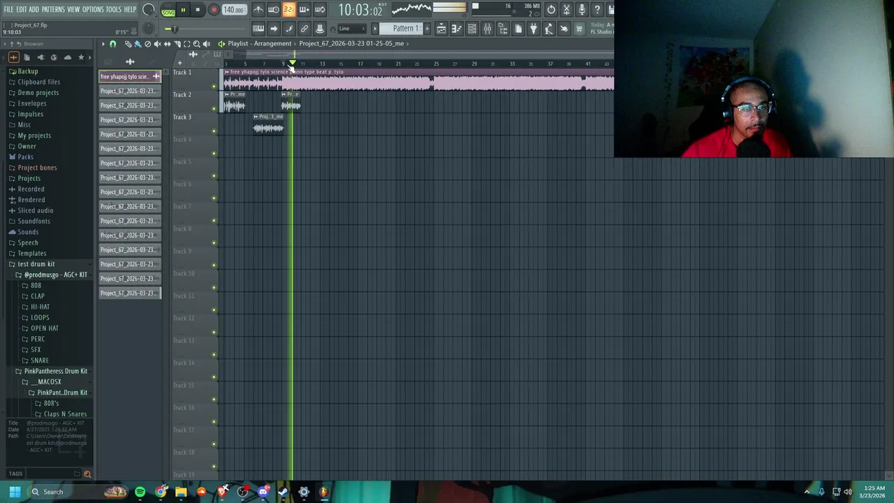
Task: Select the playlist Playback speaker tool
Action: (207, 44)
